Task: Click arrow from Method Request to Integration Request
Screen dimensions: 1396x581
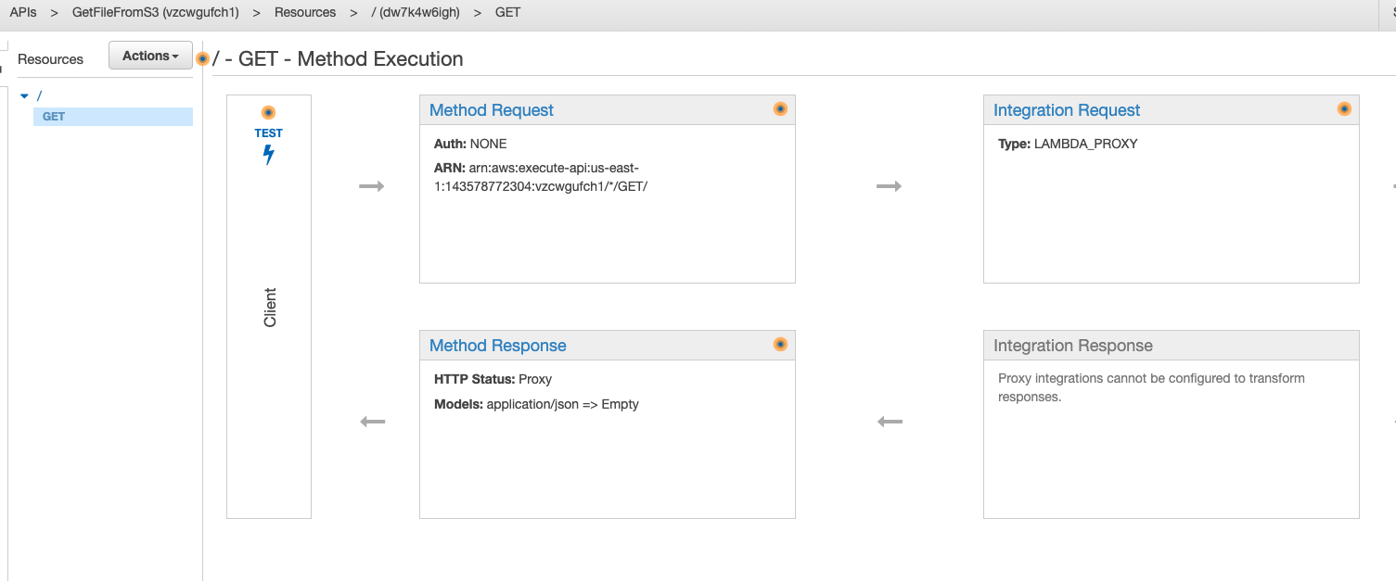Action: (x=890, y=186)
